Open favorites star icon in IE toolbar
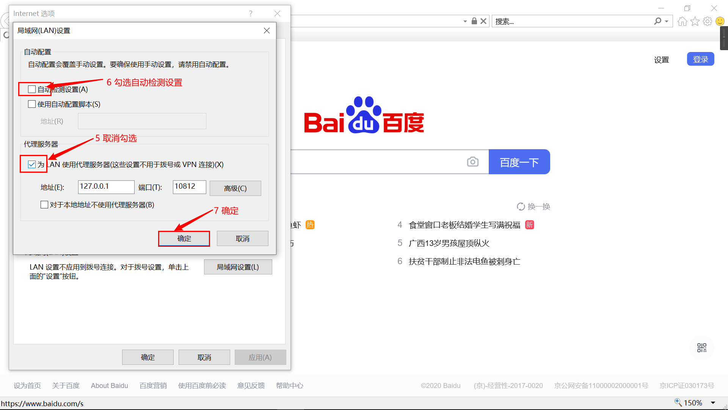The height and width of the screenshot is (410, 728). [695, 21]
